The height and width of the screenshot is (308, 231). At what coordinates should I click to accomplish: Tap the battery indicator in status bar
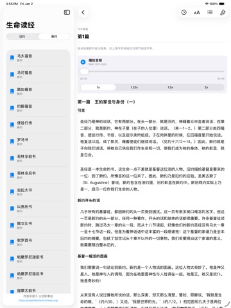pyautogui.click(x=222, y=4)
